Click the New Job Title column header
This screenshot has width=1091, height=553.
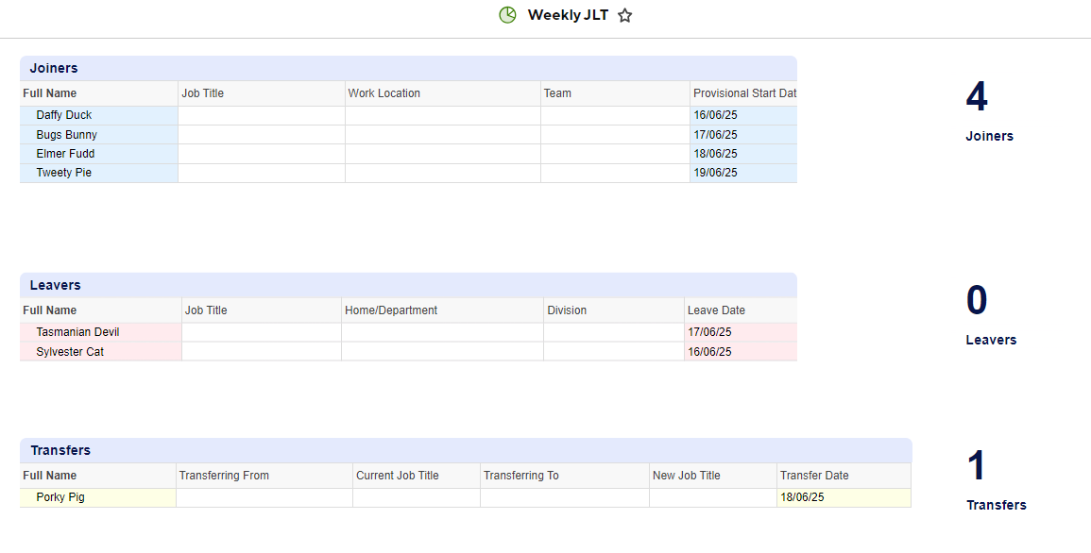tap(713, 476)
